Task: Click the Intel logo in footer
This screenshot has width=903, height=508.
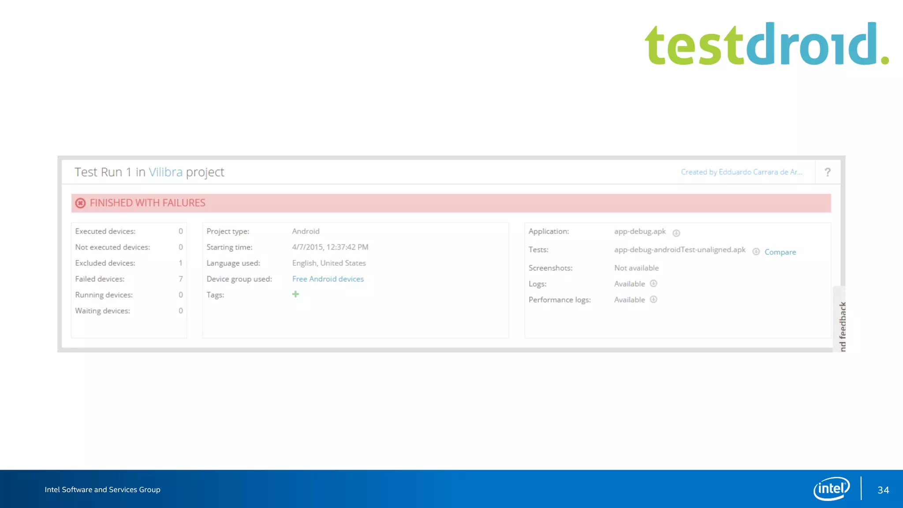Action: tap(831, 489)
